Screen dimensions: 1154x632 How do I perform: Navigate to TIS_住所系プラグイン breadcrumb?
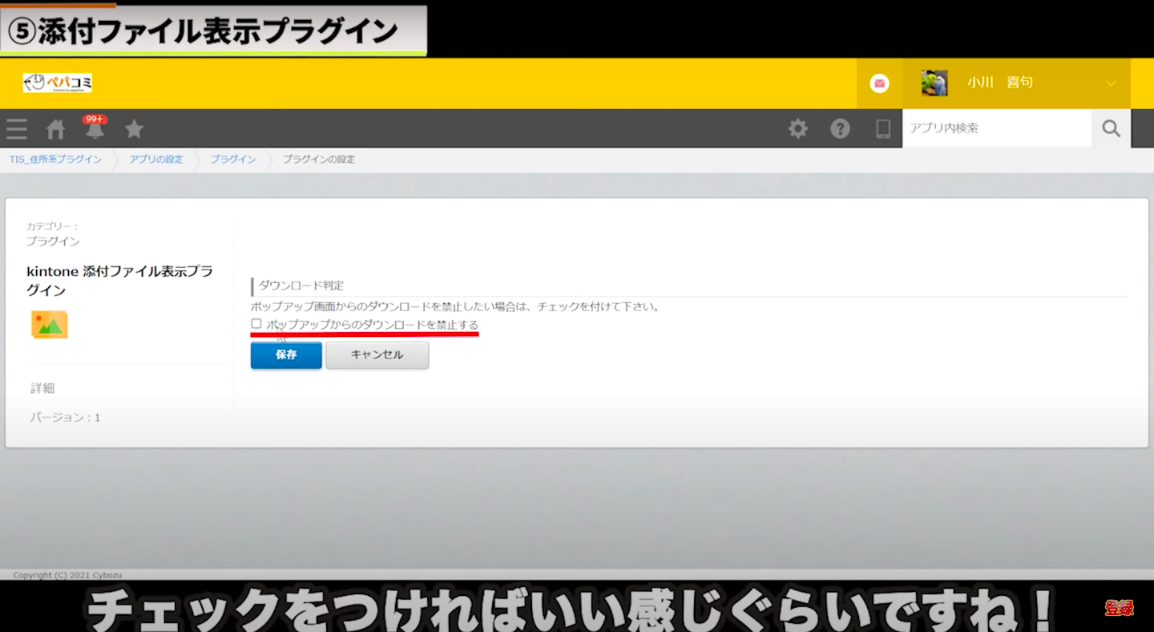coord(55,160)
